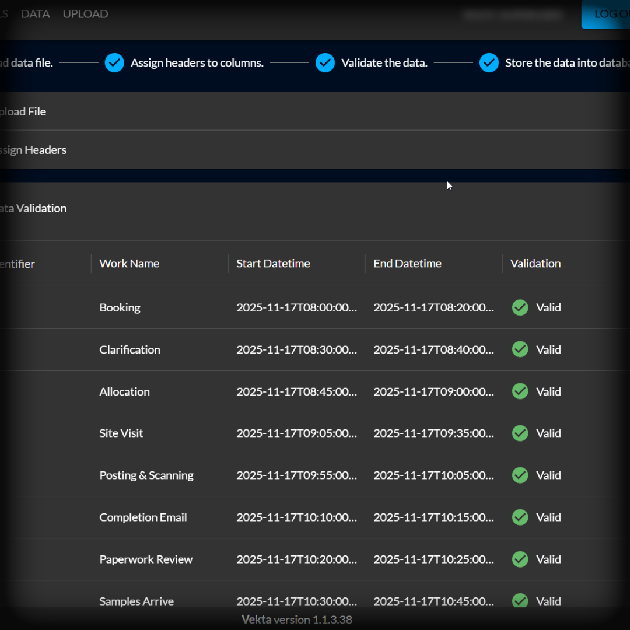Viewport: 630px width, 630px height.
Task: Toggle the validation check on Posting & Scanning
Action: pos(519,475)
